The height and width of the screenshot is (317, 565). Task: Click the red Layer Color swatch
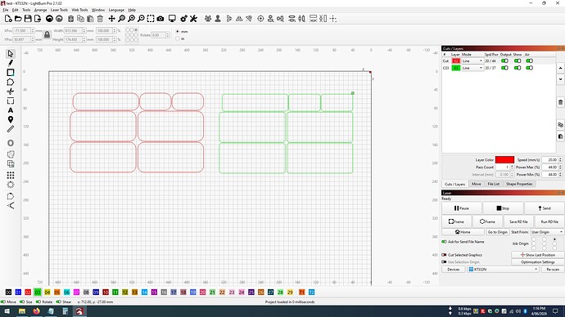(504, 160)
